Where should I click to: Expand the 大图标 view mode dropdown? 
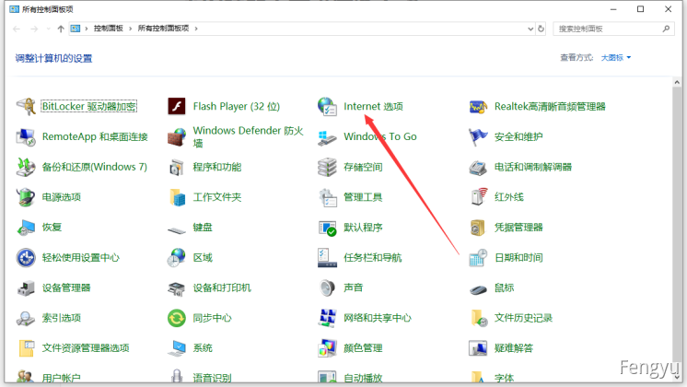pyautogui.click(x=616, y=57)
